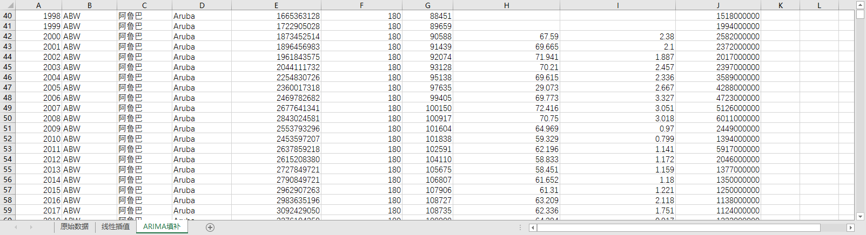This screenshot has height=235, width=866.
Task: Click cell value 2843024581
Action: tap(276, 119)
